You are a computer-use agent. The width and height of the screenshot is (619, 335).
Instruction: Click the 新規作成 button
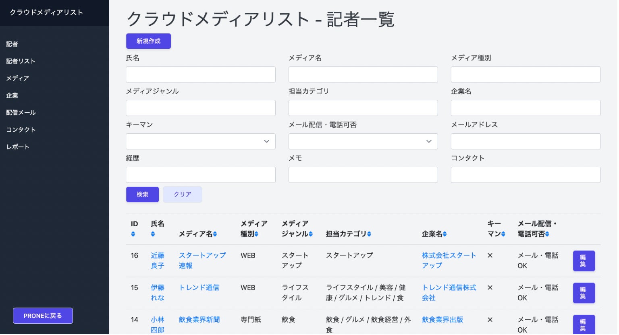pyautogui.click(x=148, y=41)
